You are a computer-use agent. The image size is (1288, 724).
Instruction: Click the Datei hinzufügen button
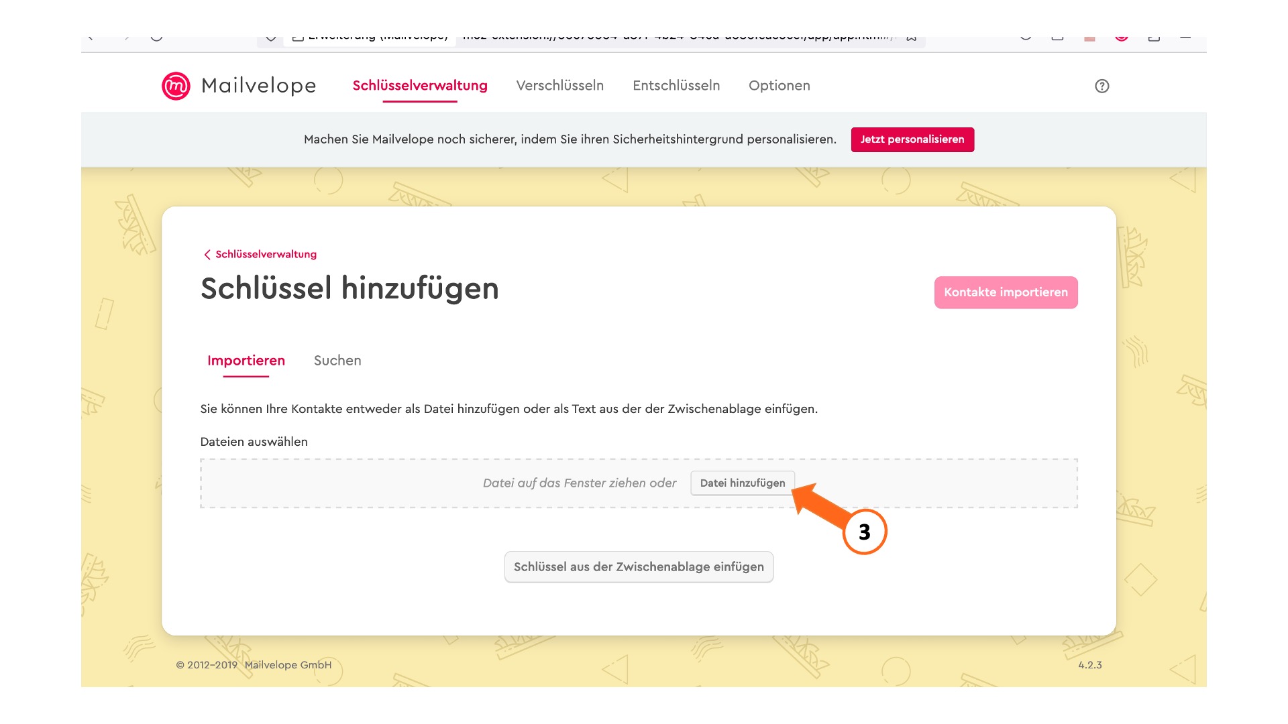point(743,483)
